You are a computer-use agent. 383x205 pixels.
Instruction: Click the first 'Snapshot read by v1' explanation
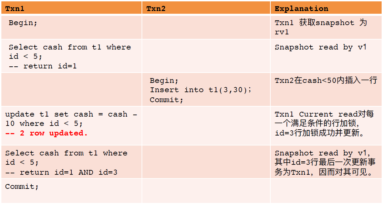(x=320, y=47)
